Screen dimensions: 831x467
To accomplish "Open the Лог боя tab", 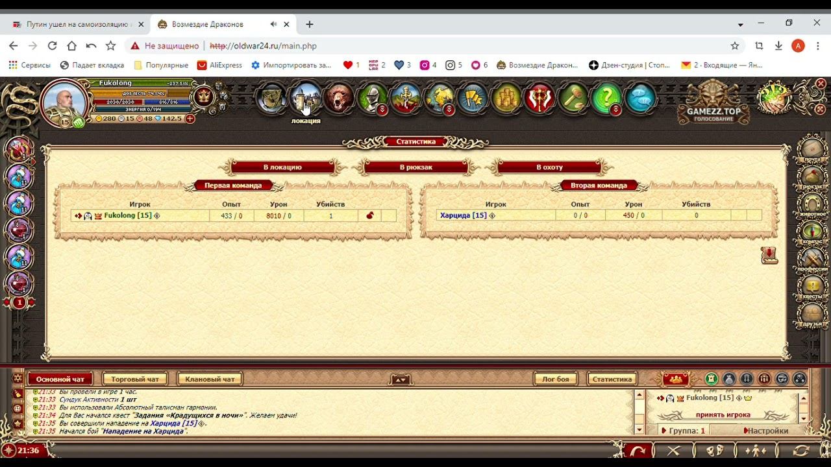I will tap(556, 379).
